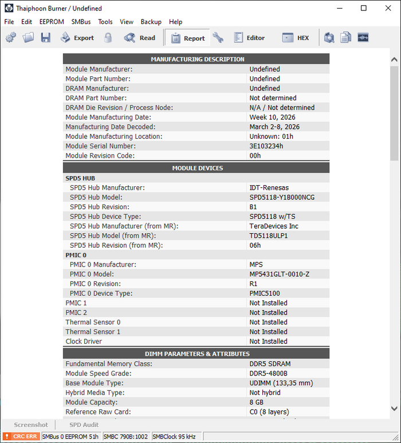Screen dimensions: 401x443
Task: Click the Export toolbar button
Action: [x=77, y=38]
